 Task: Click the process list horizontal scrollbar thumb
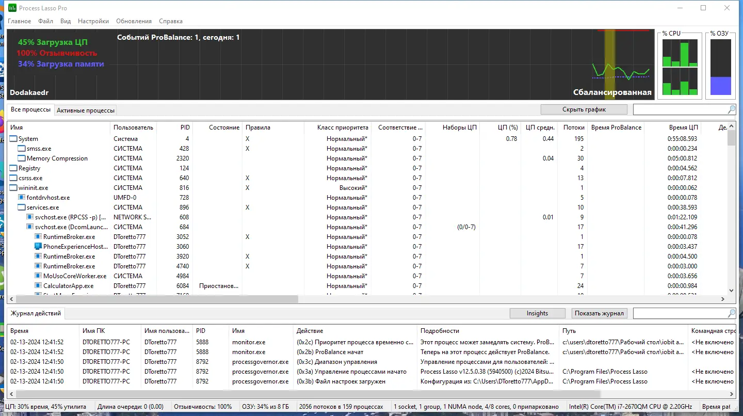[157, 299]
